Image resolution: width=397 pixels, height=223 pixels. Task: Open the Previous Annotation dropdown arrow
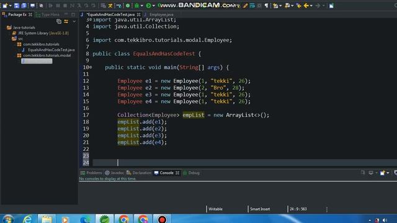(292, 6)
